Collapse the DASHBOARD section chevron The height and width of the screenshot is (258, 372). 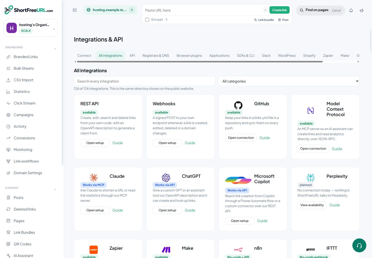(55, 49)
